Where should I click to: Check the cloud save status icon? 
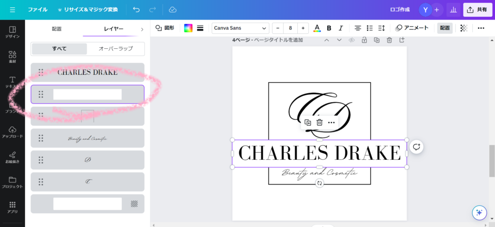tap(173, 10)
